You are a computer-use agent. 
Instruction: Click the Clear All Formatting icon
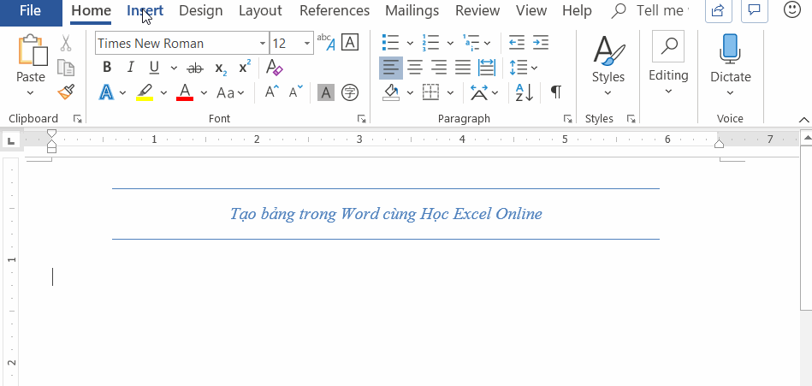point(274,68)
